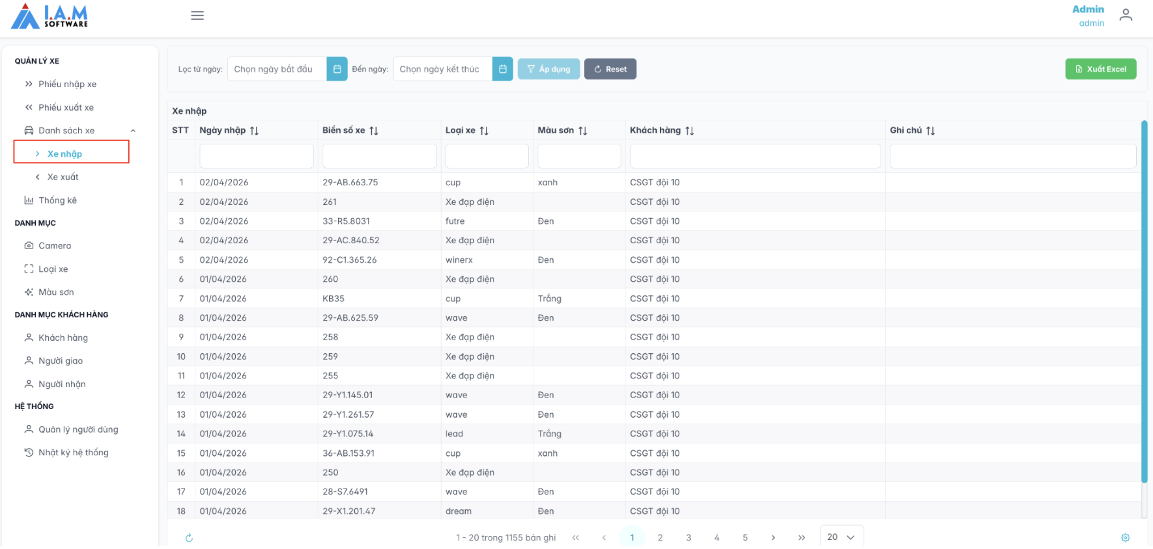Screen dimensions: 1153x549
Task: Jump to page 3 in pagination
Action: click(x=689, y=538)
